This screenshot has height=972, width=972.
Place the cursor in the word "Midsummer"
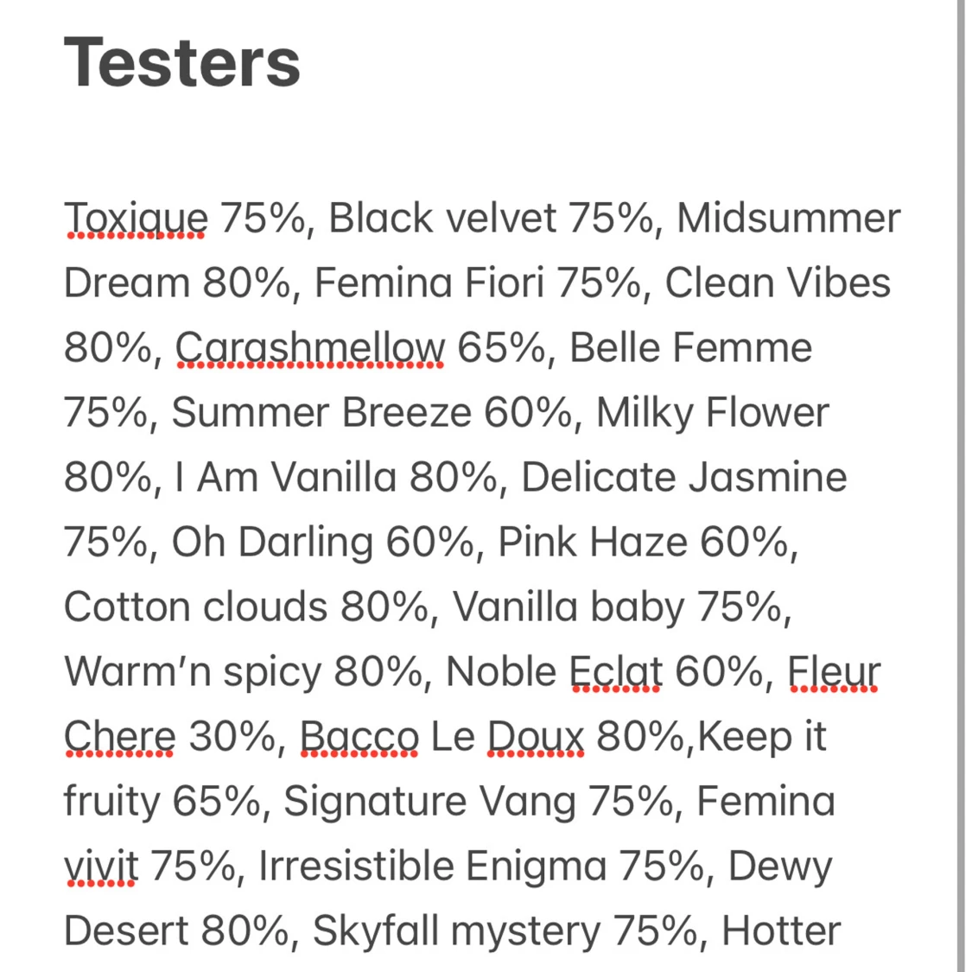(788, 219)
